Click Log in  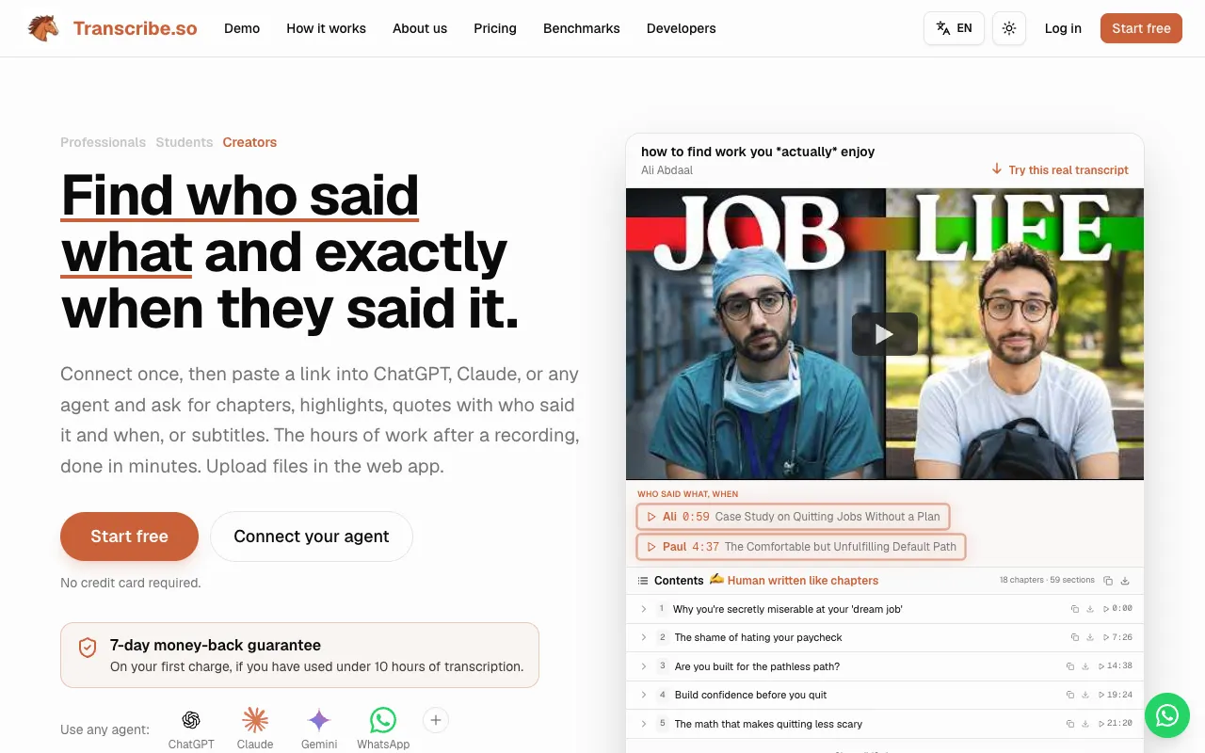[x=1063, y=28]
